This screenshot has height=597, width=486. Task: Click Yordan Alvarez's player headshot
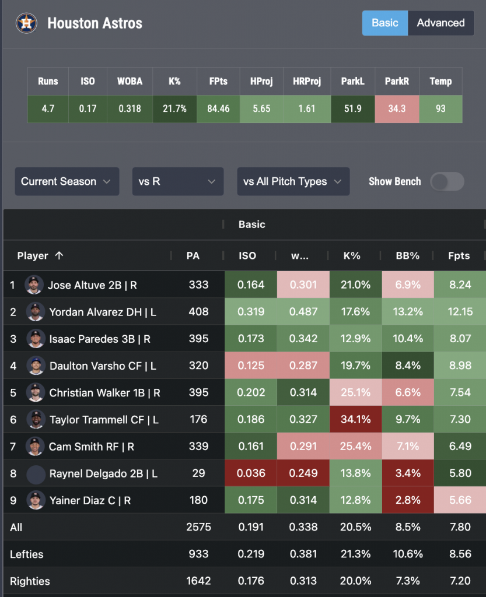click(36, 312)
